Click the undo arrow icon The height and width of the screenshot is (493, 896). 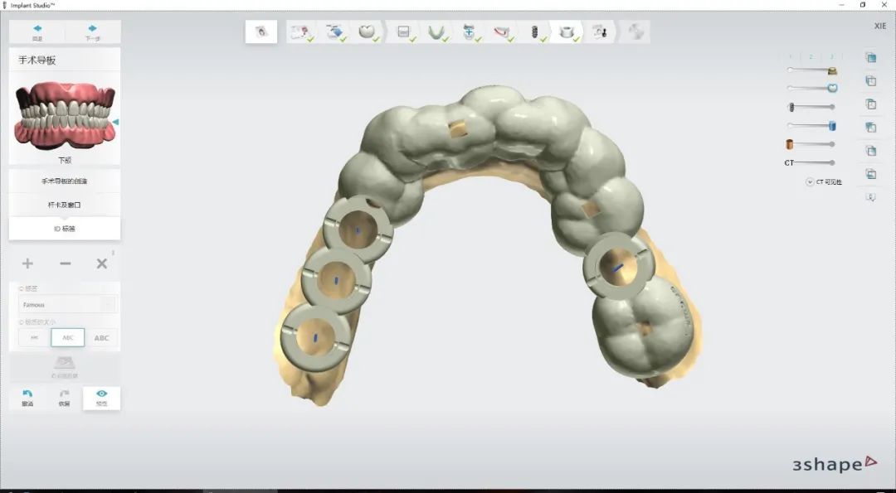(27, 397)
